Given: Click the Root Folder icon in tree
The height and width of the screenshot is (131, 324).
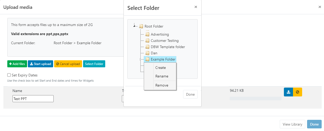Looking at the screenshot, I should click(x=141, y=26).
